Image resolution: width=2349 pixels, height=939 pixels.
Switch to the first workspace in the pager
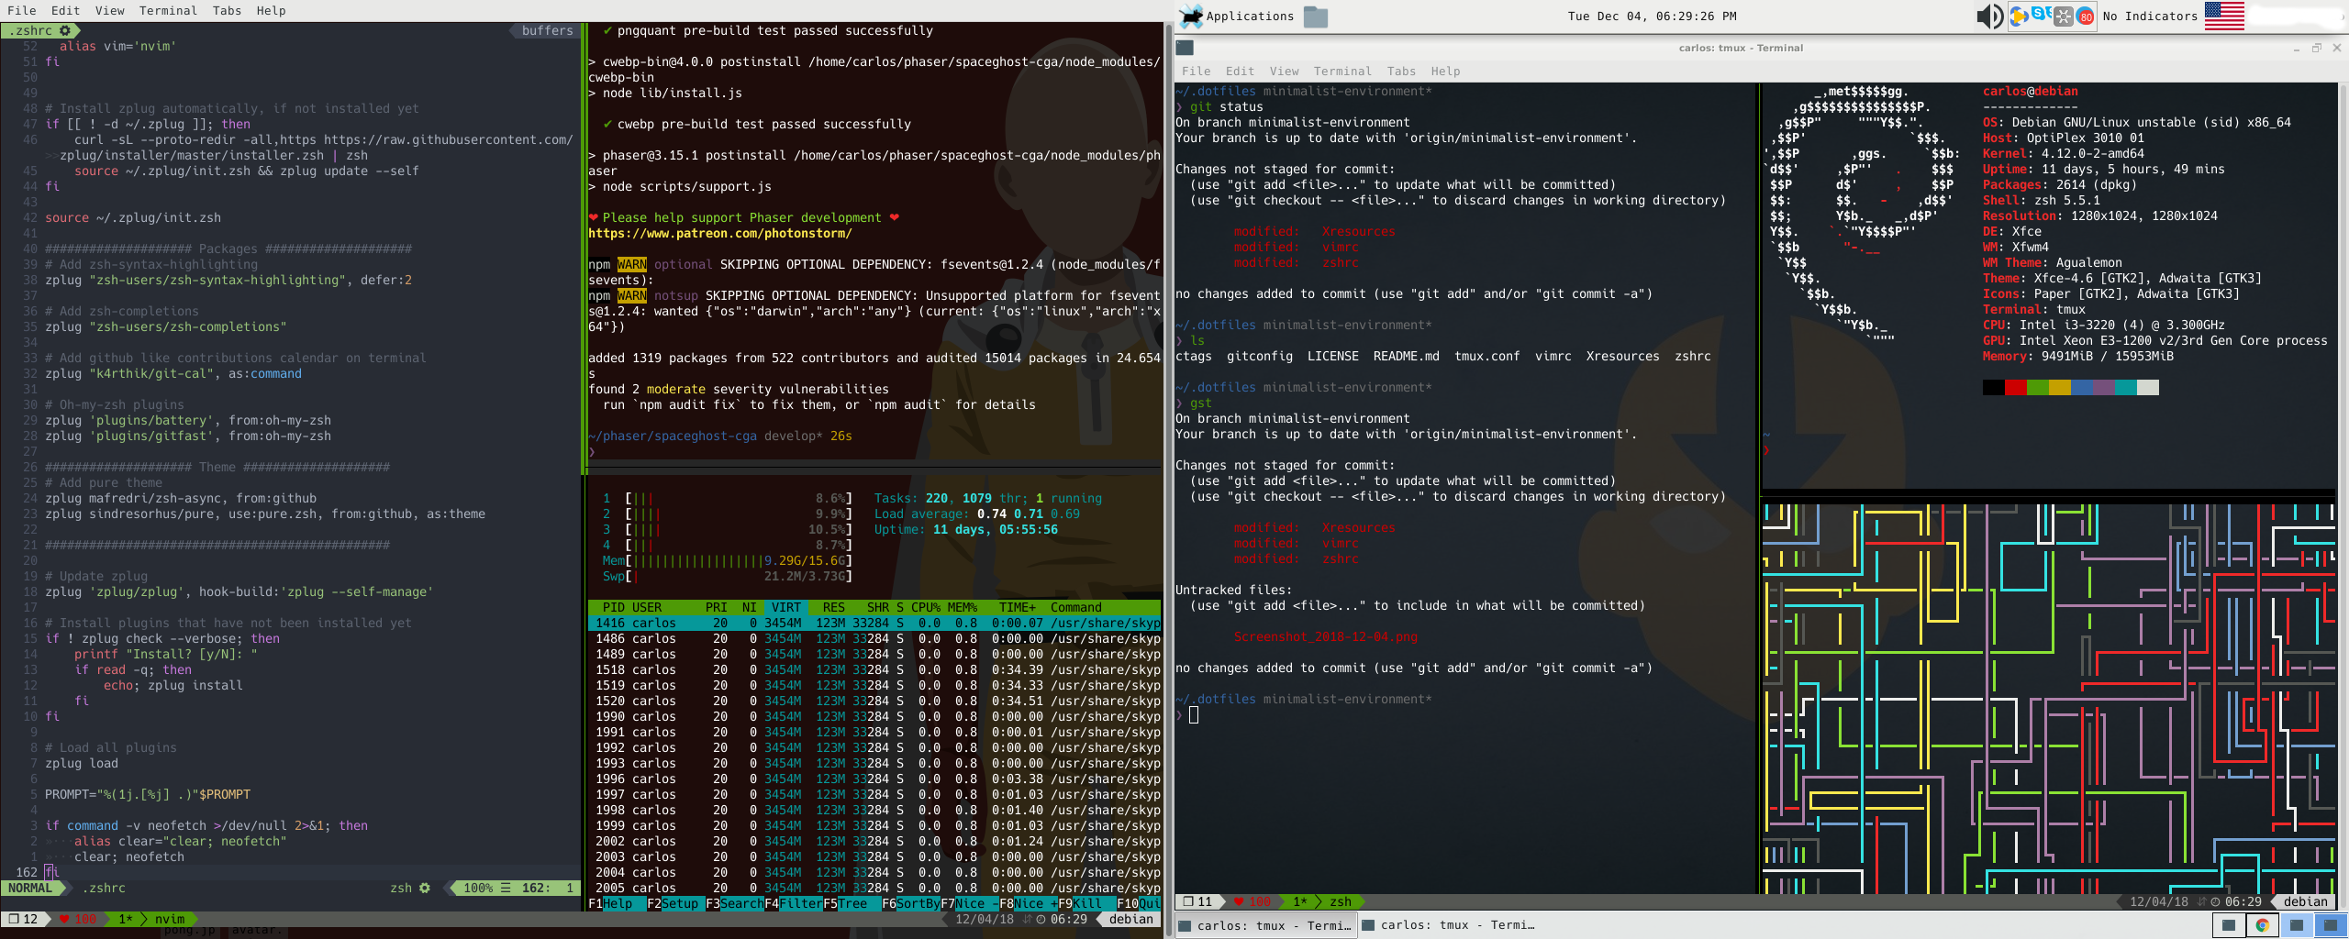(x=2228, y=925)
